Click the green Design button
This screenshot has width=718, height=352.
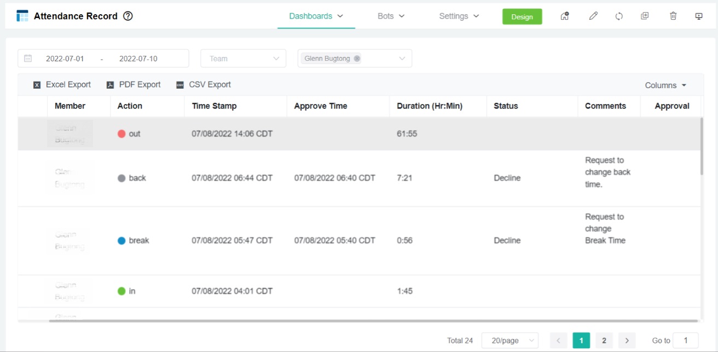click(x=522, y=17)
